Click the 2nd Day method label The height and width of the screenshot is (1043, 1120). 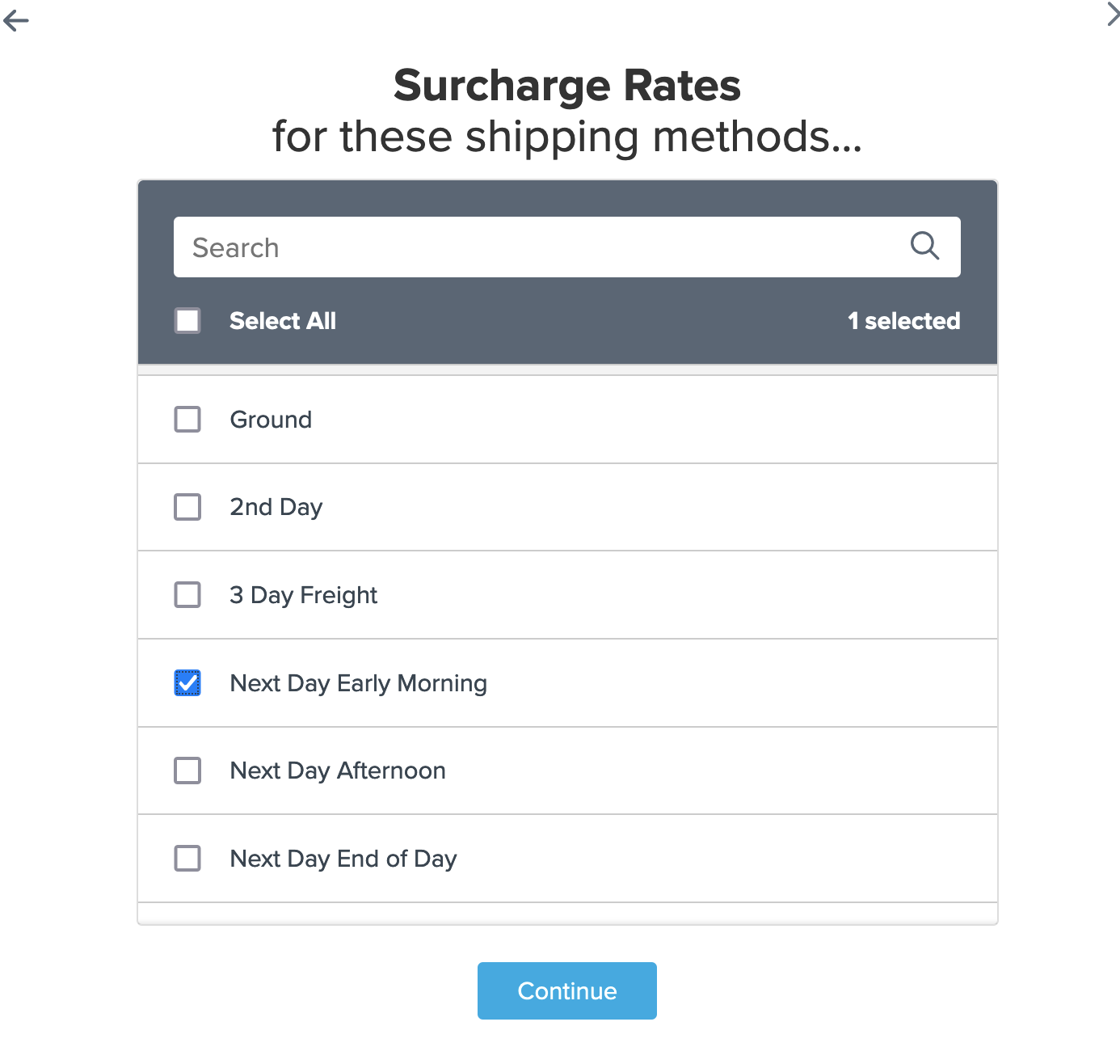pos(276,507)
